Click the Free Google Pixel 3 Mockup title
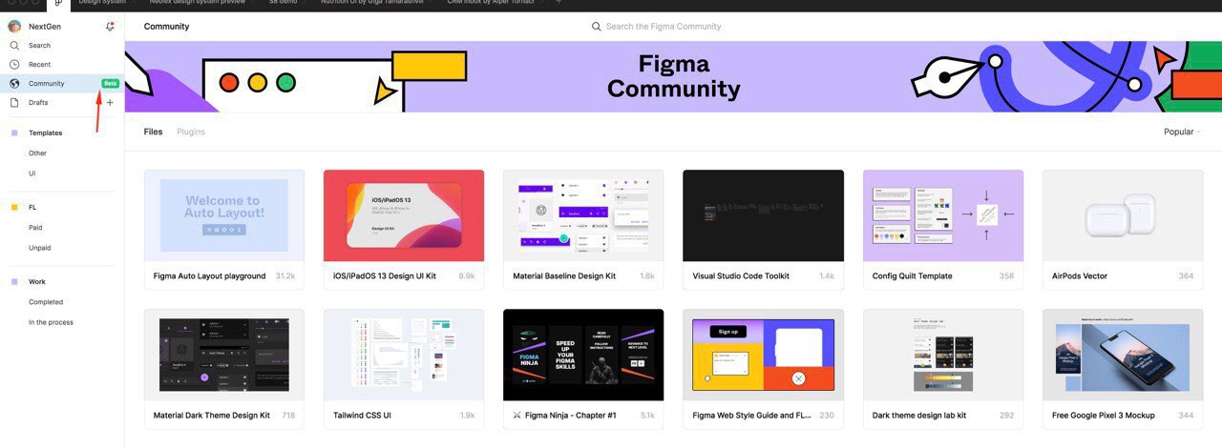Screen dimensions: 1222x448 1104,416
